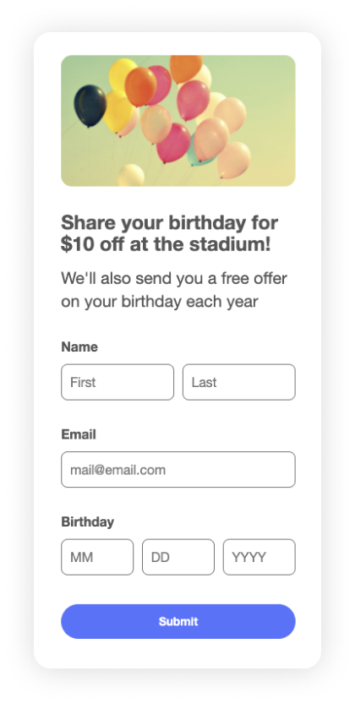The height and width of the screenshot is (704, 355).
Task: Select the DD birthday day field
Action: pos(178,557)
